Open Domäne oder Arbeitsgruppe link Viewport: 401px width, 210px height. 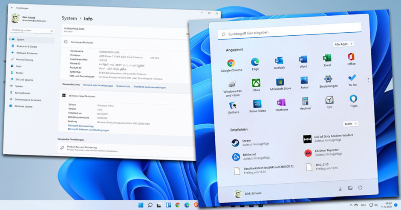[98, 85]
